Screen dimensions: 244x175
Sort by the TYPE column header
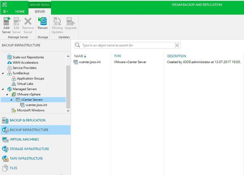point(117,56)
